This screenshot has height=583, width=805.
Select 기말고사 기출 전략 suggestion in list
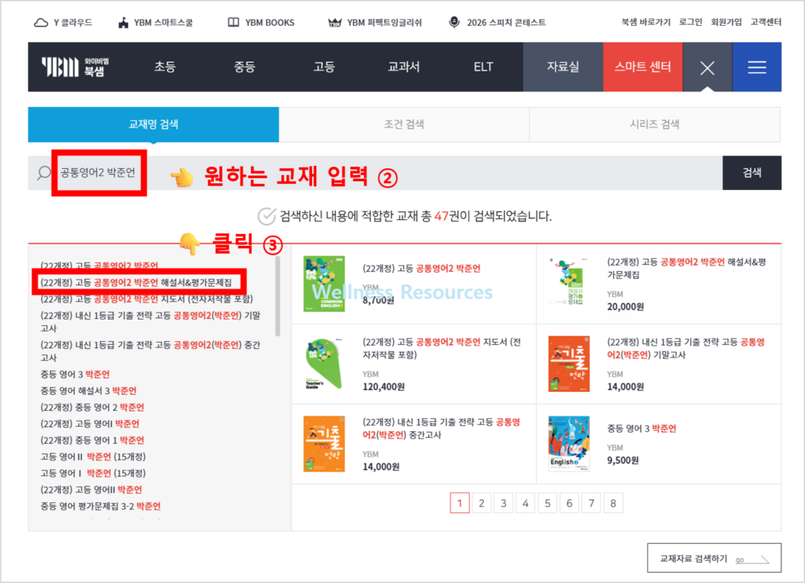point(150,322)
